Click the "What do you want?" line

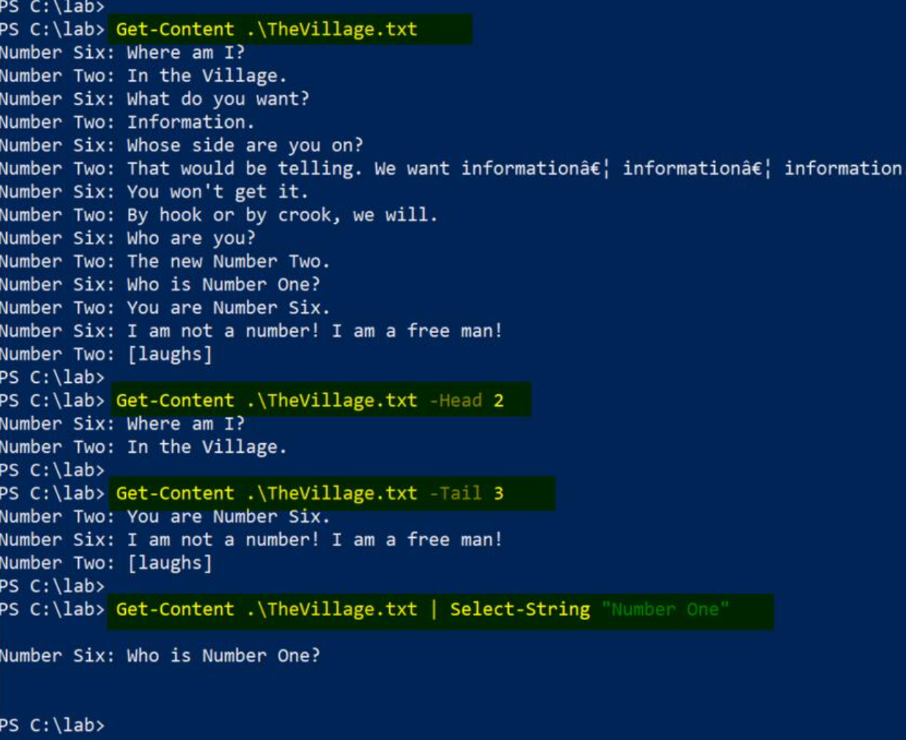click(218, 99)
